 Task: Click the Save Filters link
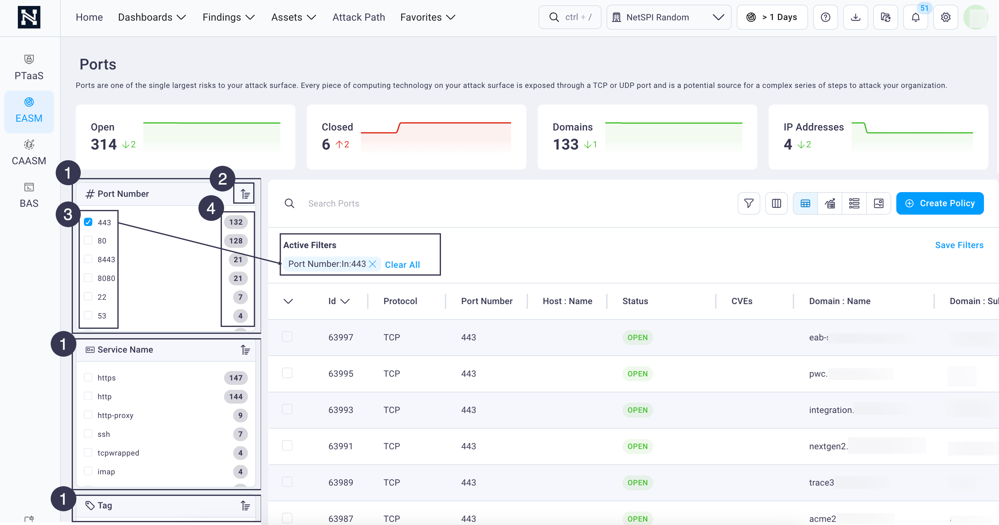click(x=959, y=245)
